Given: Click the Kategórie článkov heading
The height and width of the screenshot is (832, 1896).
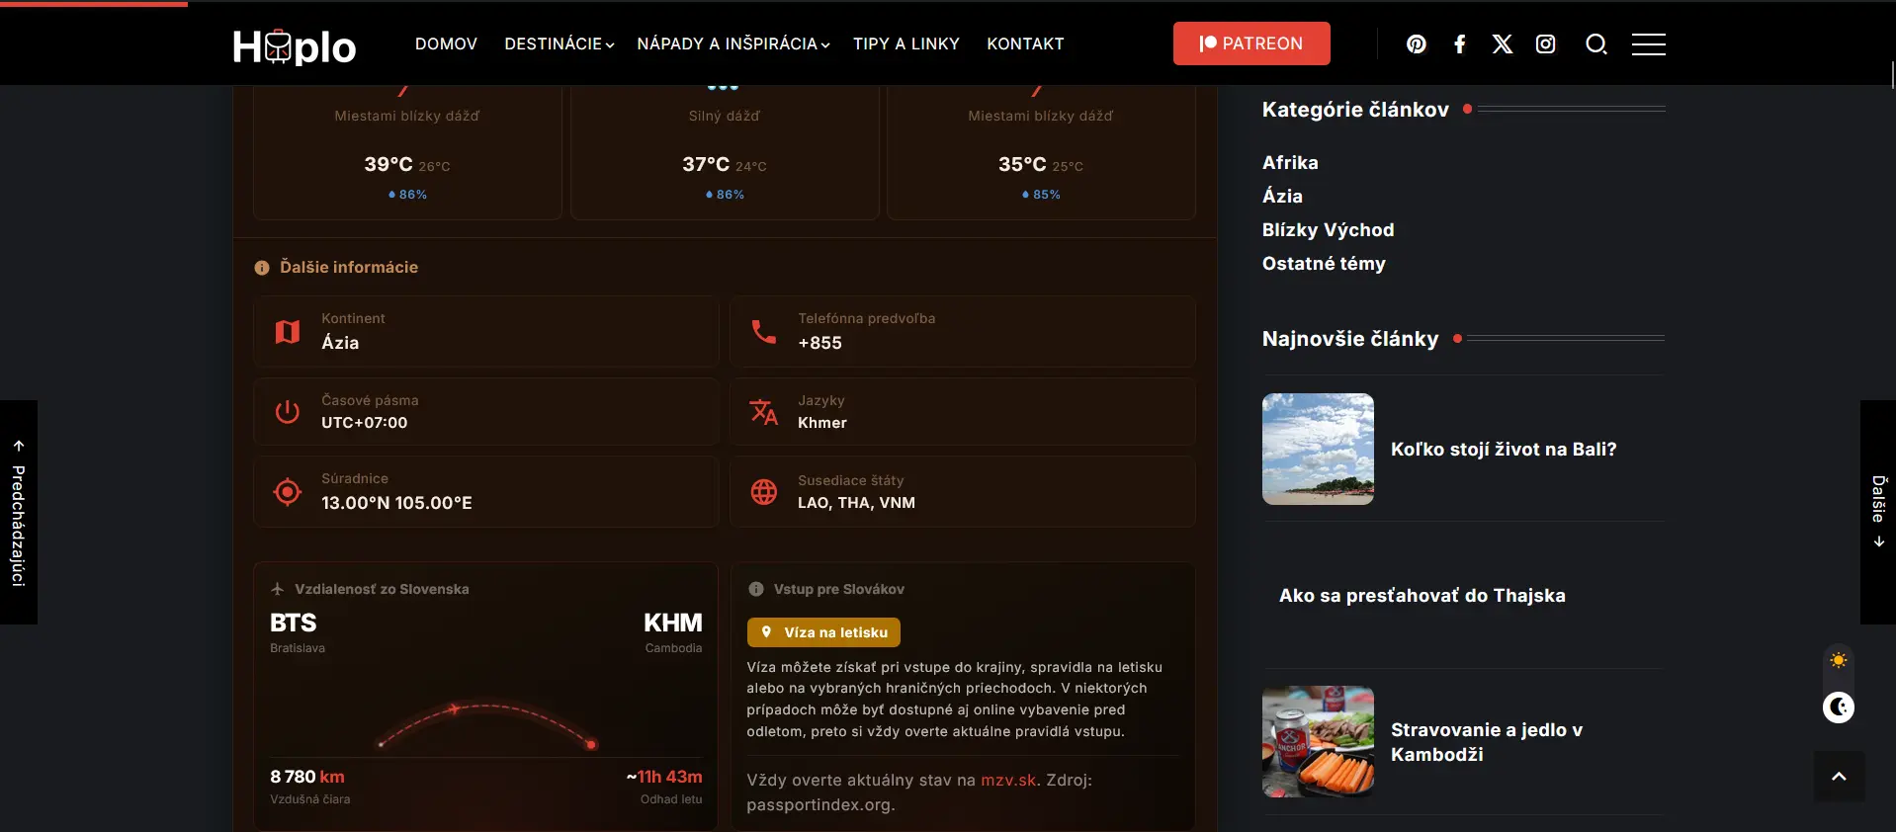Looking at the screenshot, I should 1355,110.
